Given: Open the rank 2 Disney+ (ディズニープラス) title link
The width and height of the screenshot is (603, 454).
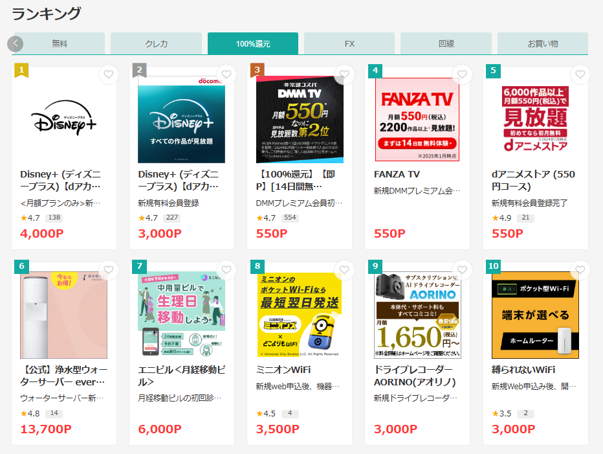Looking at the screenshot, I should point(179,180).
